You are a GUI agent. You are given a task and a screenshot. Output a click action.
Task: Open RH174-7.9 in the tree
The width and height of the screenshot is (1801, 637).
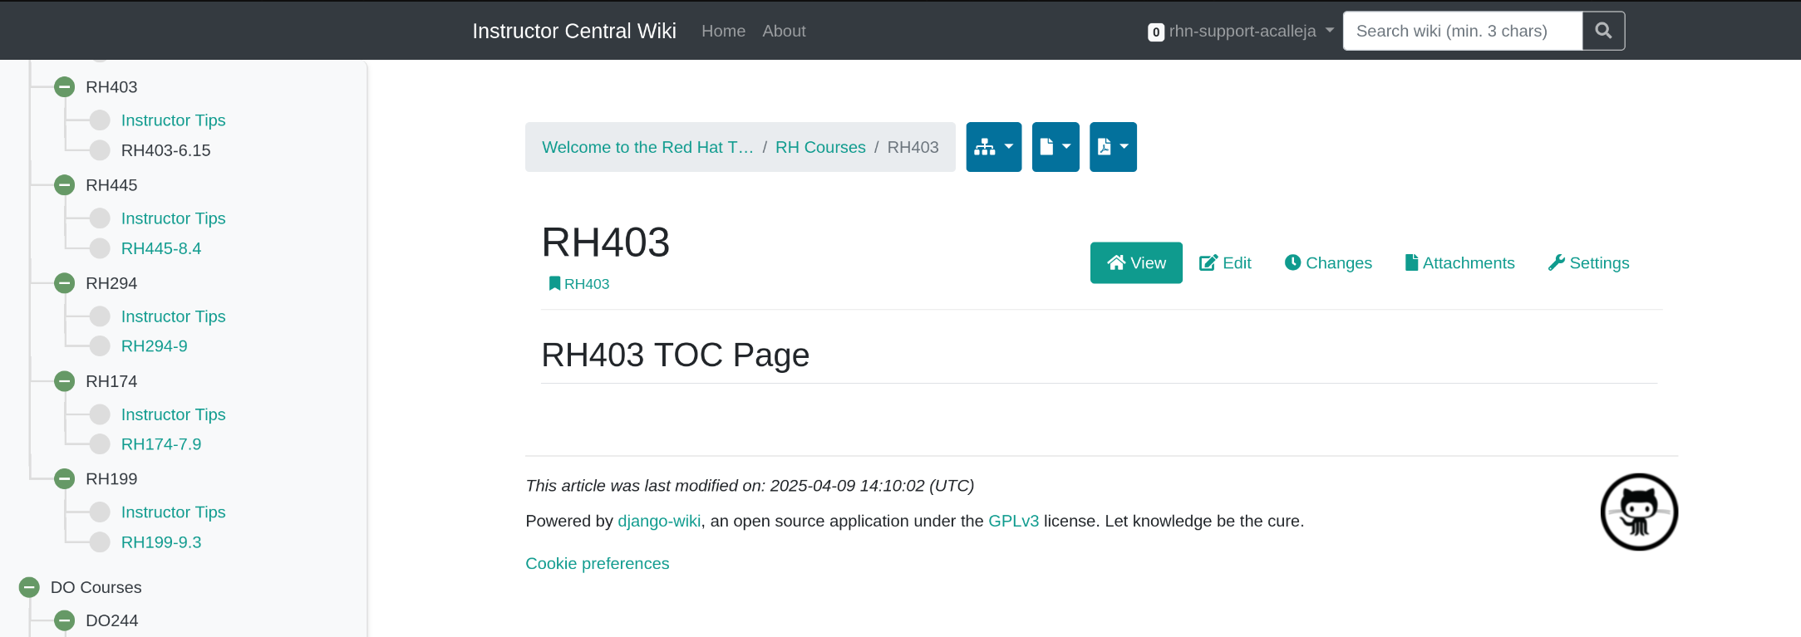161,443
